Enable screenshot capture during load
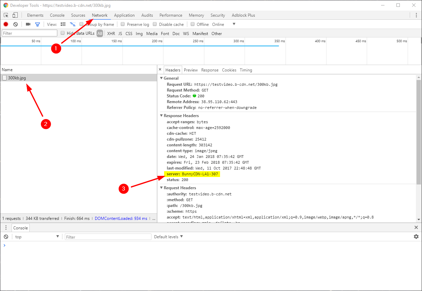 point(28,24)
